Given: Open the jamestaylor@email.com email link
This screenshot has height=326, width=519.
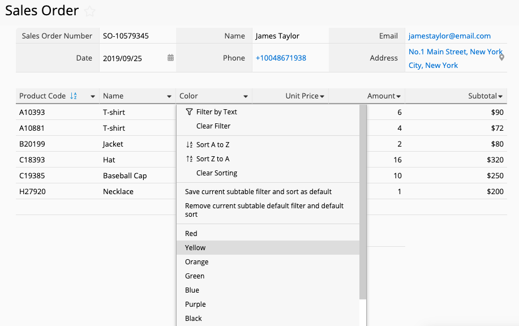Looking at the screenshot, I should pos(449,36).
